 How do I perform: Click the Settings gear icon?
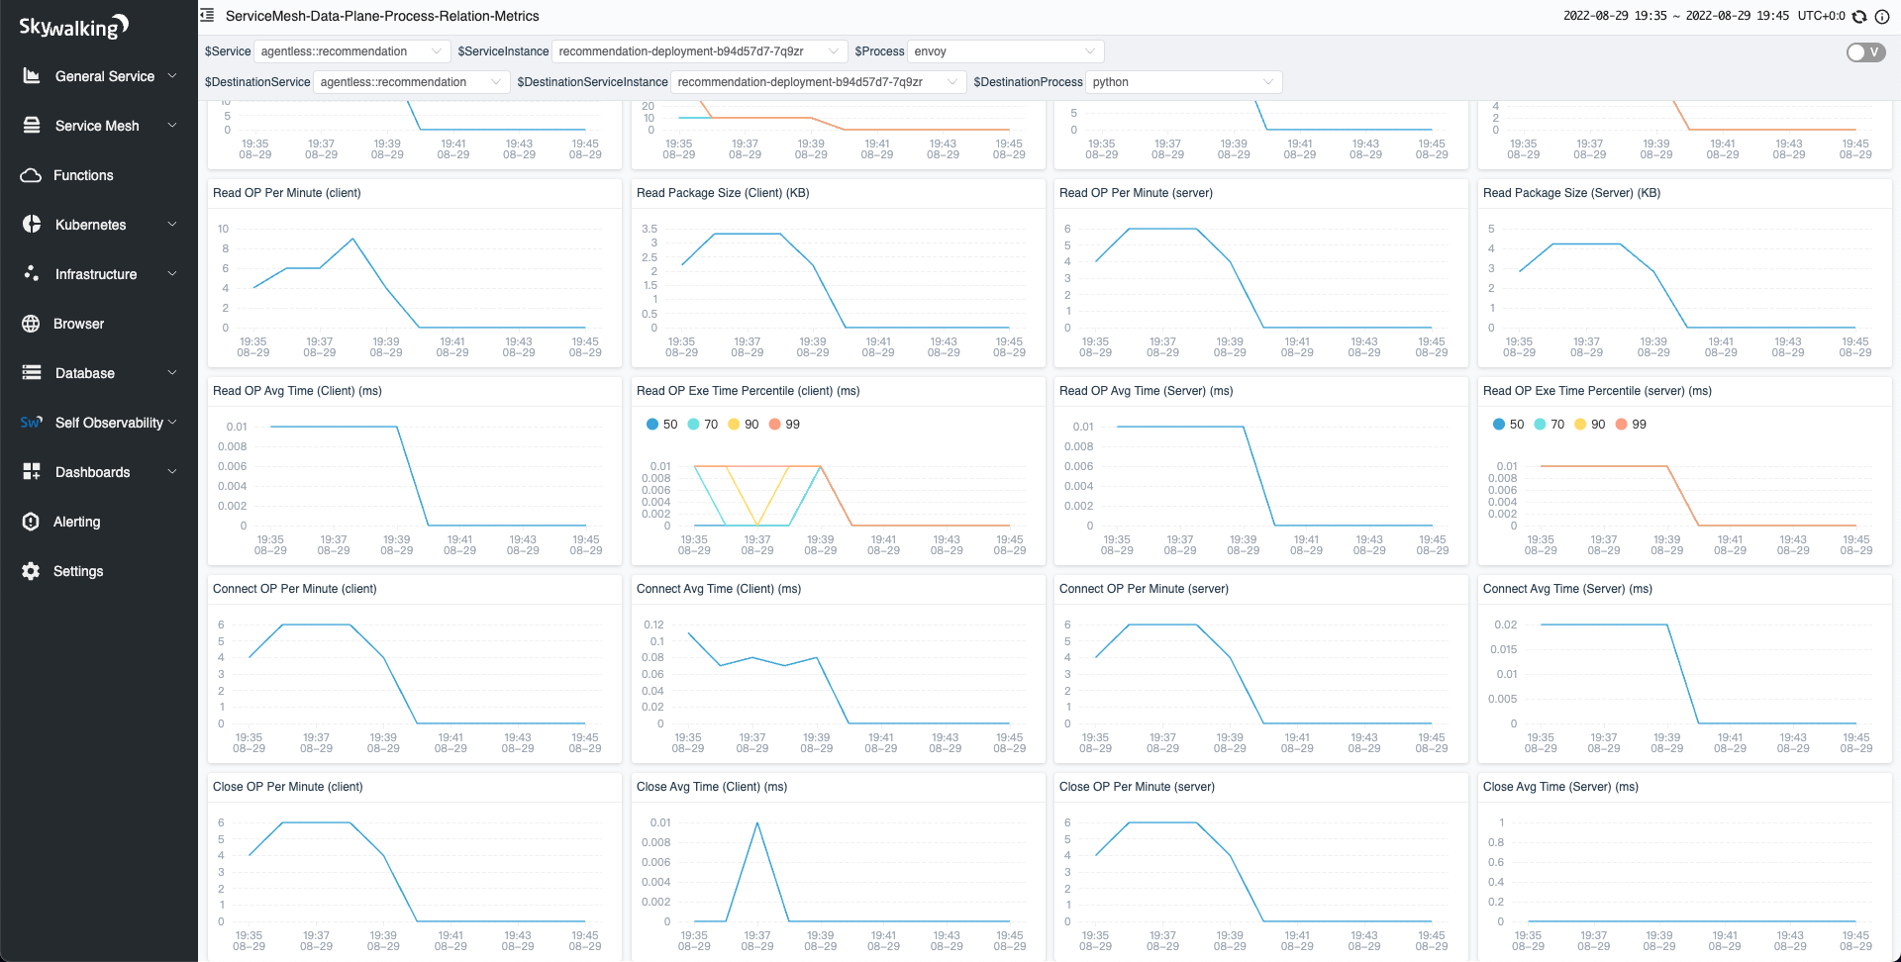[32, 571]
